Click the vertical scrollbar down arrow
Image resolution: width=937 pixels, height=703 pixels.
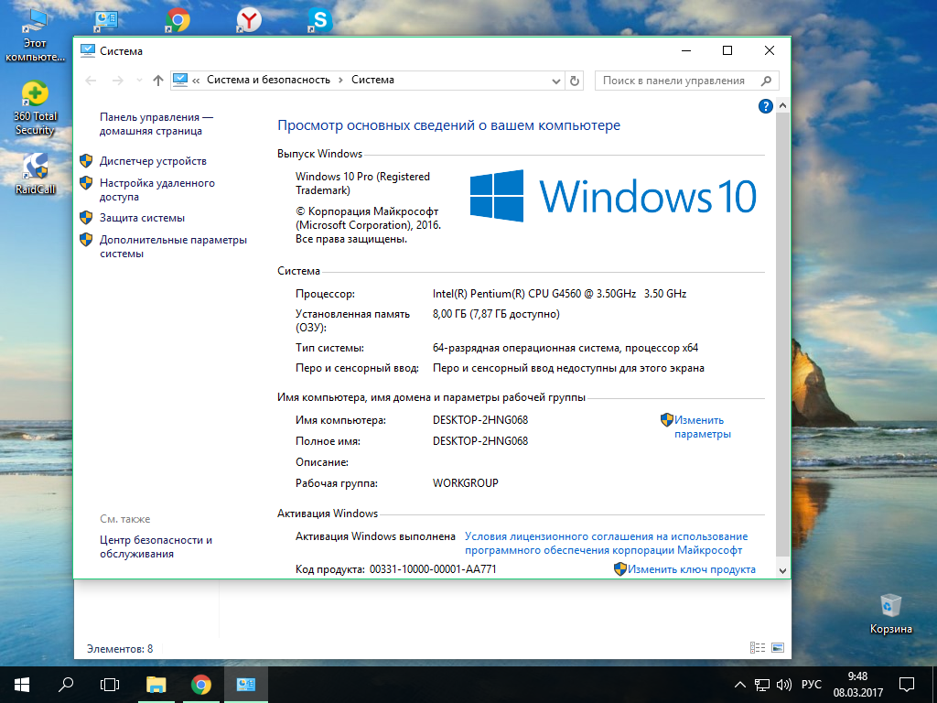point(781,569)
